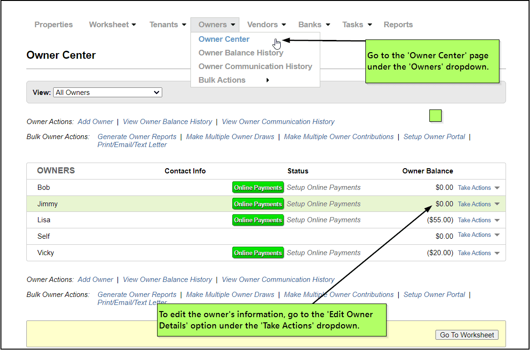The height and width of the screenshot is (351, 530).
Task: Click top Add Owner link
Action: [x=95, y=122]
